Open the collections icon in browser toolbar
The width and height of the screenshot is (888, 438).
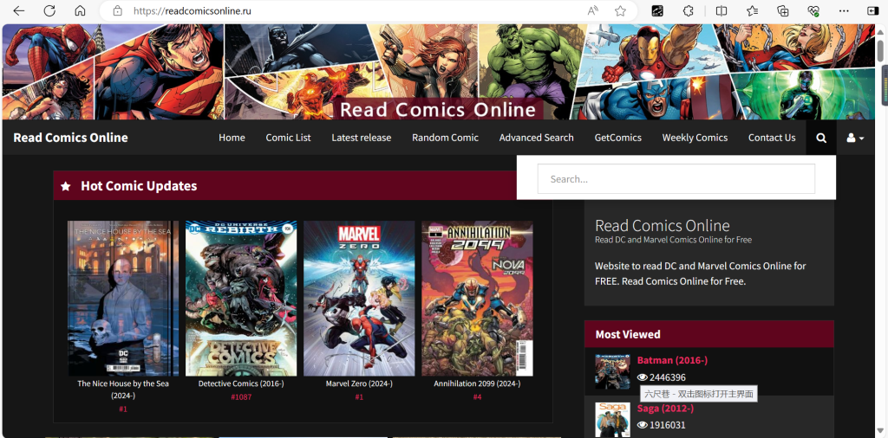(x=783, y=10)
